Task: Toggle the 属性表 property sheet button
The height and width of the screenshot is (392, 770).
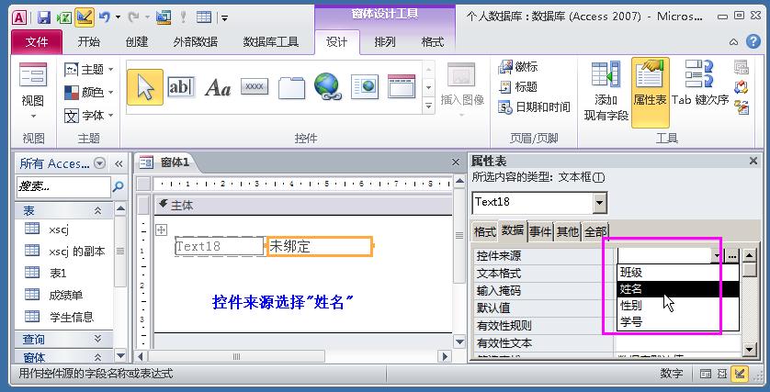Action: (651, 92)
